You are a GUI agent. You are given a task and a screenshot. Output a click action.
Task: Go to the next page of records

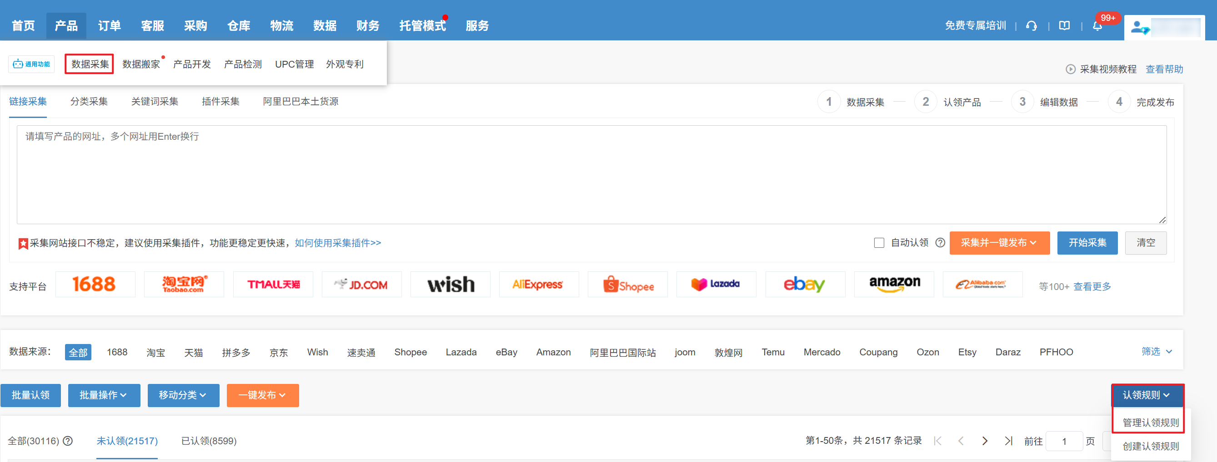(985, 441)
